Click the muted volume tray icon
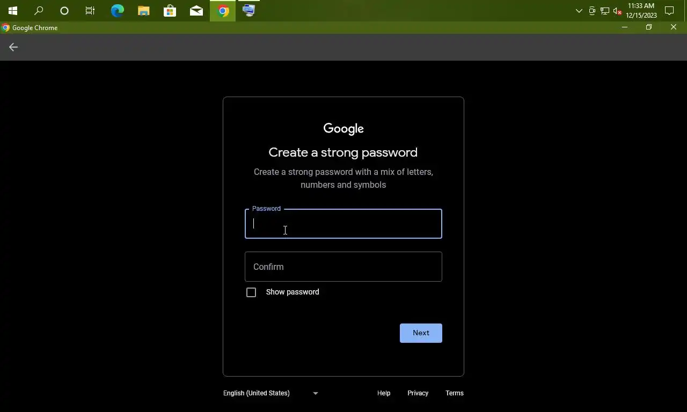 pos(617,11)
